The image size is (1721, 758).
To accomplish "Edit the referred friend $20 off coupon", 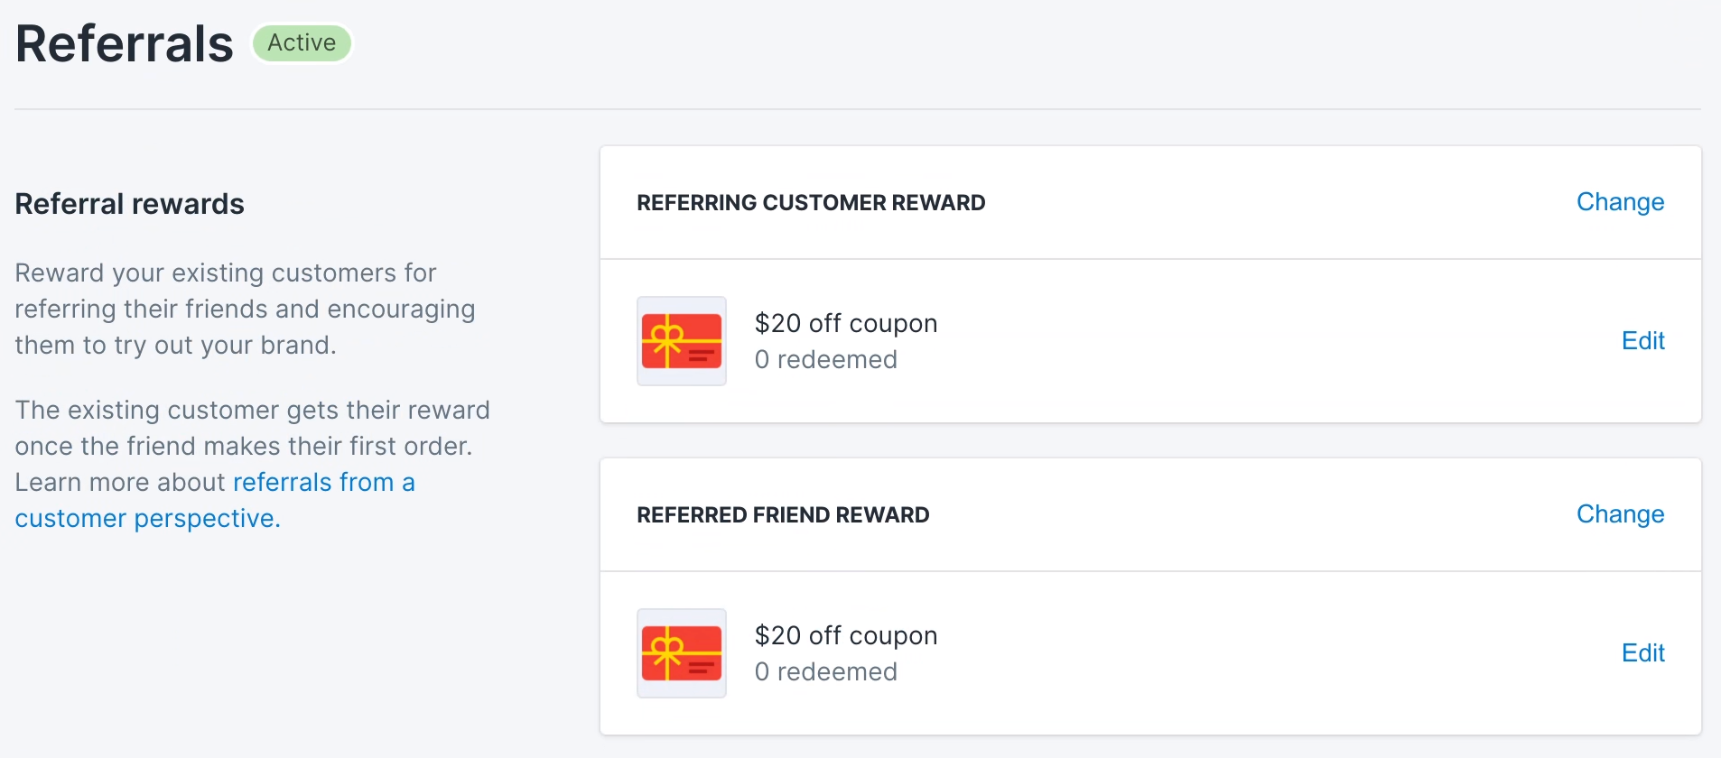I will [x=1642, y=653].
